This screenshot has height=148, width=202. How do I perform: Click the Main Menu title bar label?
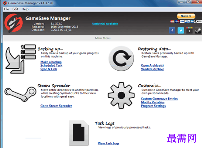103,38
